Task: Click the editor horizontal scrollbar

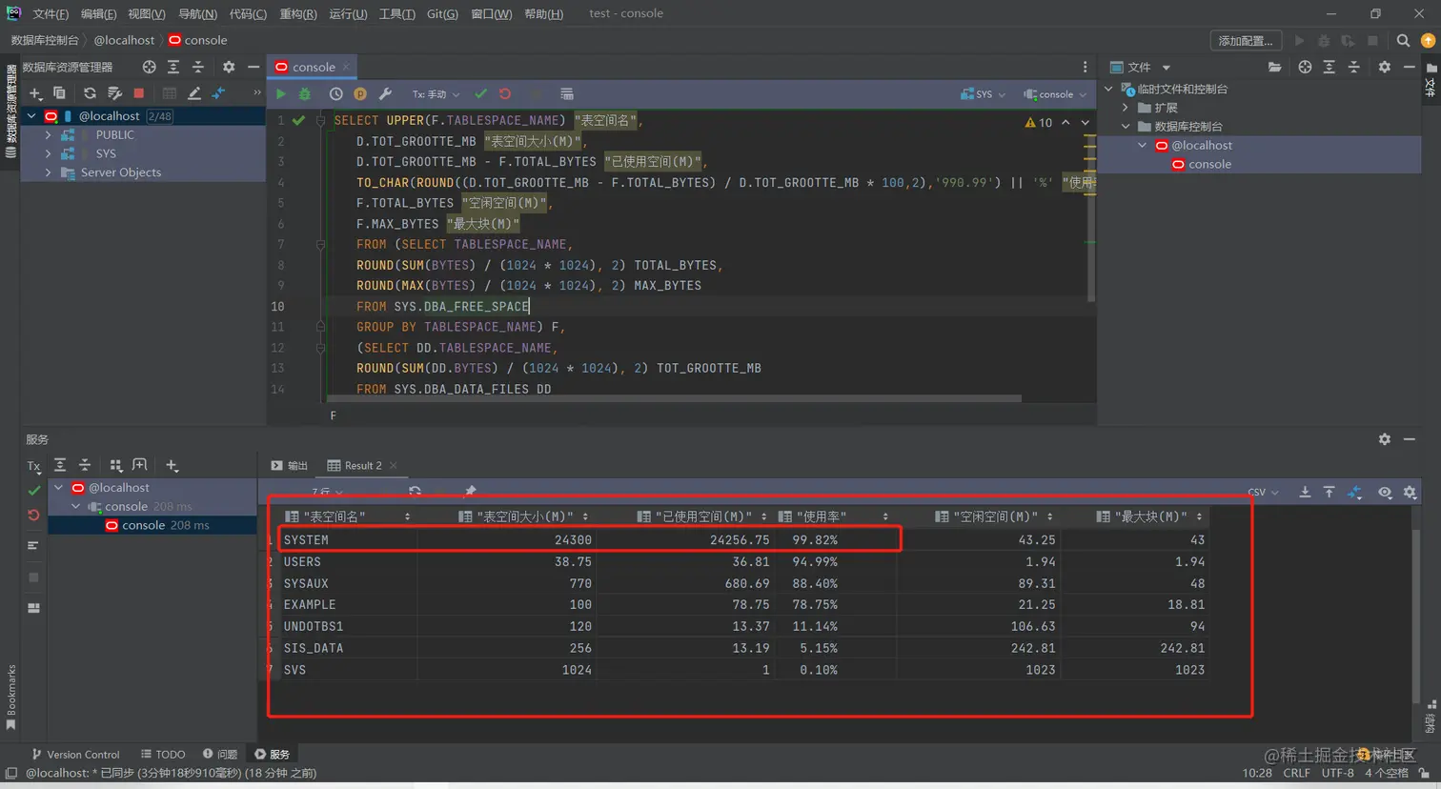Action: click(x=674, y=398)
